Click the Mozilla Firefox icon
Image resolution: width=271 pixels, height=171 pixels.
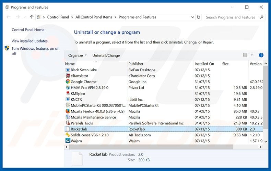(x=68, y=111)
